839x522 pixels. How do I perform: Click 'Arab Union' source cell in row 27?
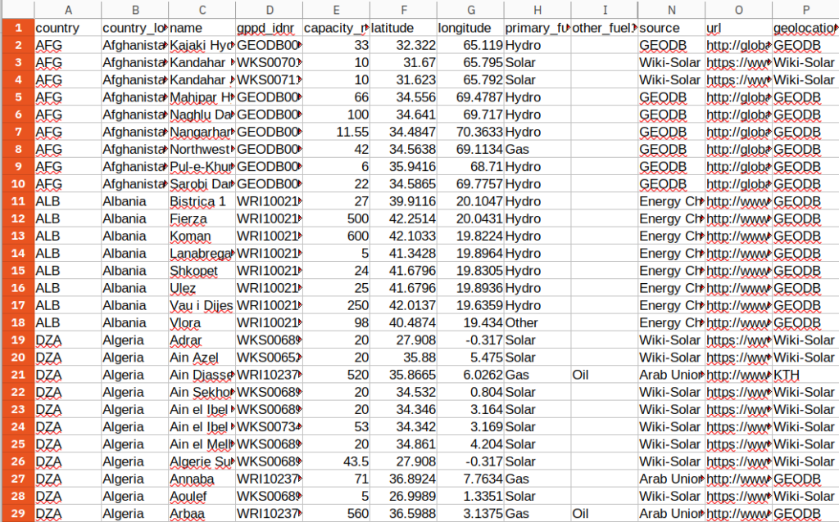click(x=672, y=479)
